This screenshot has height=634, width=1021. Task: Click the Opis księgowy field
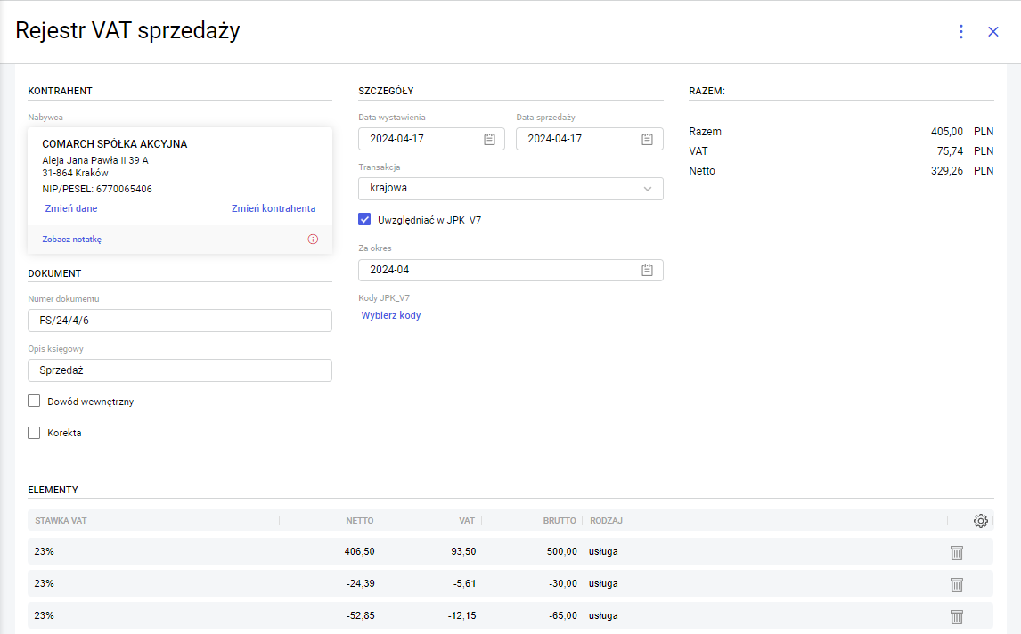[180, 370]
